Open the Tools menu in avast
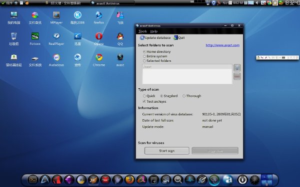 coord(142,31)
